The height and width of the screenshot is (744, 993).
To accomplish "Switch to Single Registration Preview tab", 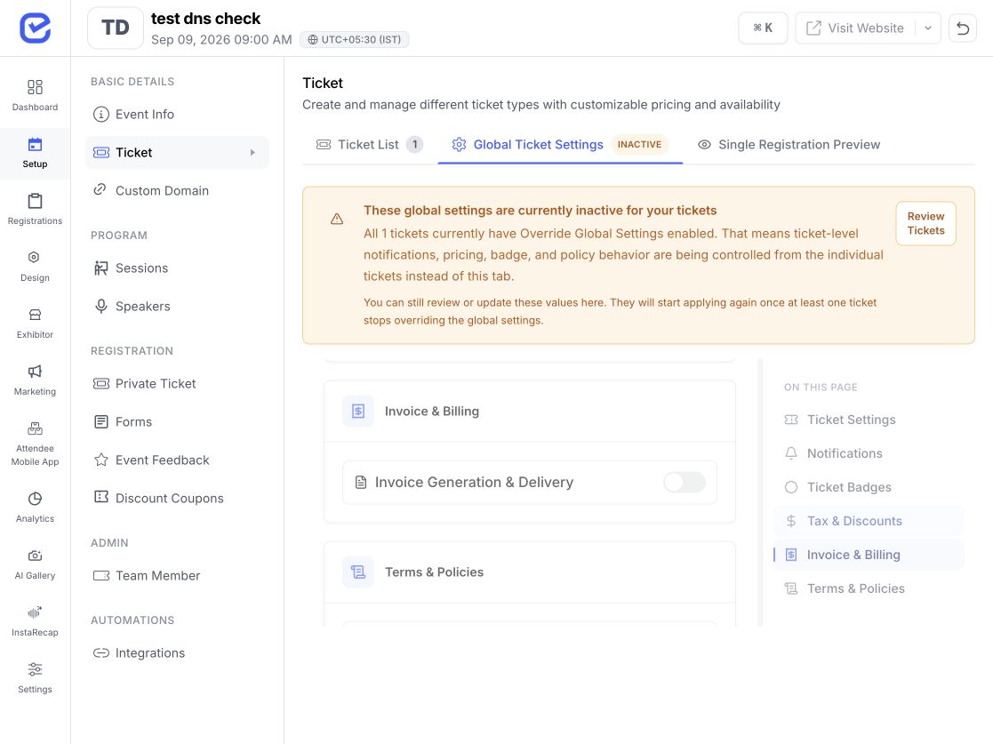I will (789, 144).
